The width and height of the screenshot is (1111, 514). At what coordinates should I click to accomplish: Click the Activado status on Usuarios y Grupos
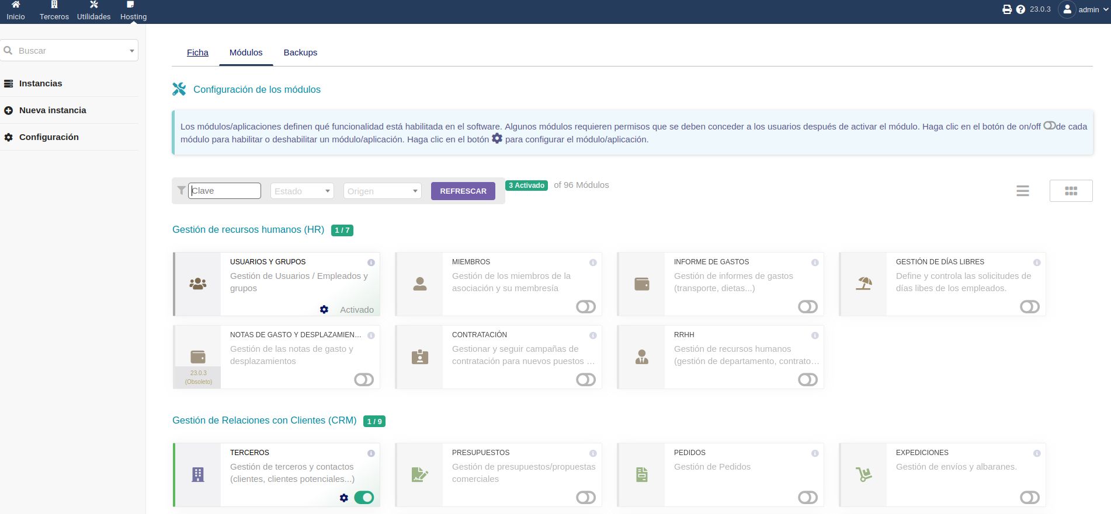[357, 310]
